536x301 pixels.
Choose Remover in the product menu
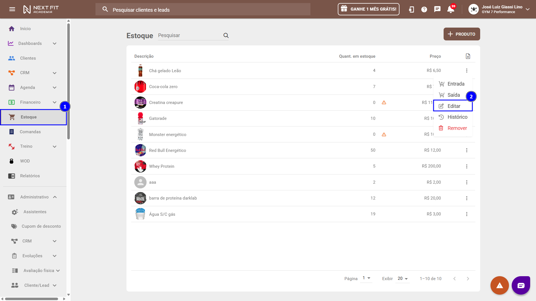click(x=457, y=128)
